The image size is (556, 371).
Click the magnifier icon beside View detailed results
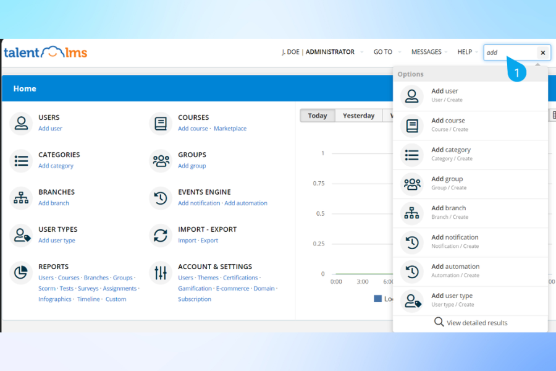[439, 322]
